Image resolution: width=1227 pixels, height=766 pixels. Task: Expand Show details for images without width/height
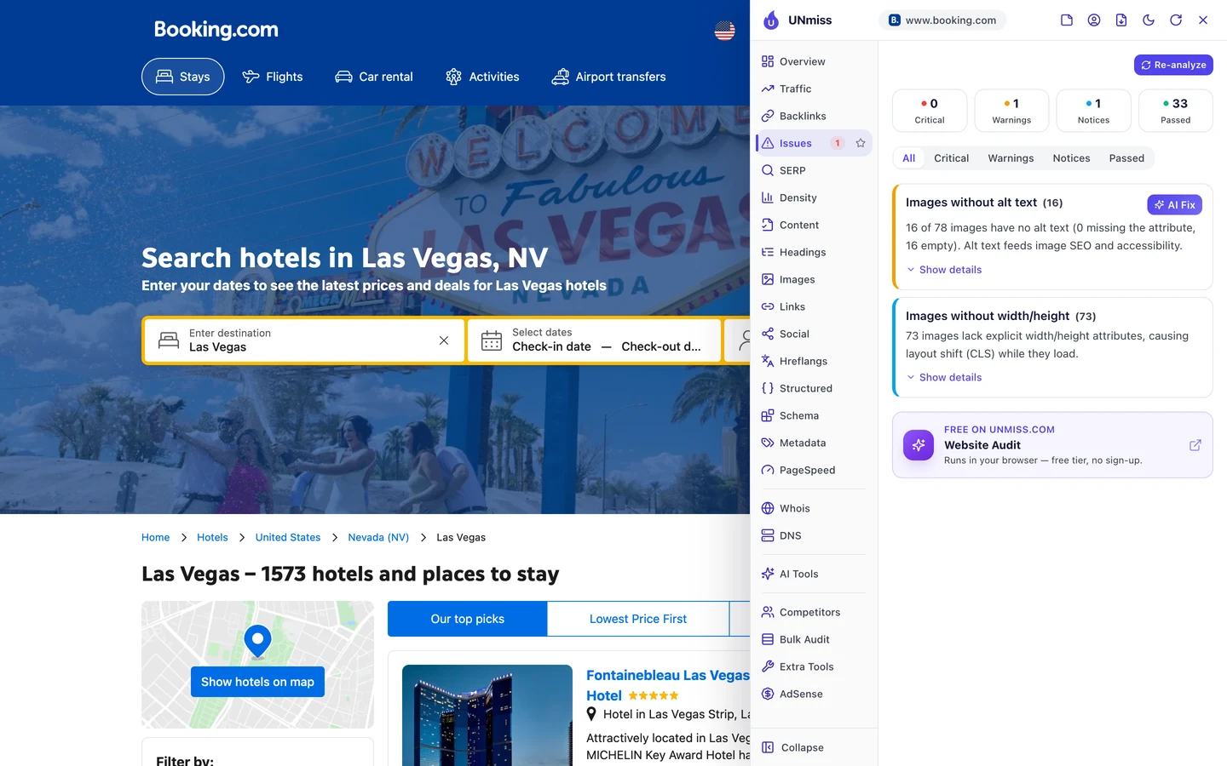coord(944,377)
